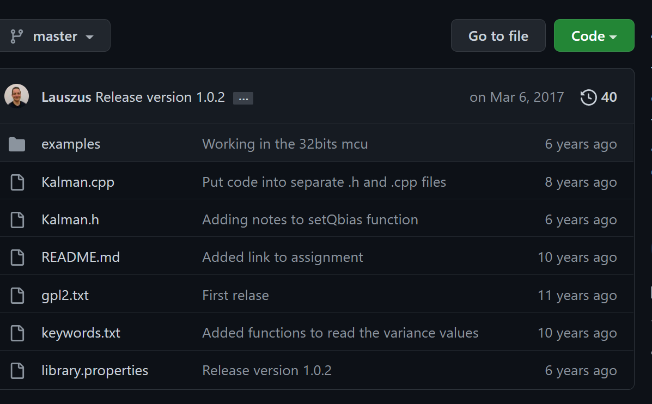Open the library.properties file
652x404 pixels.
95,371
